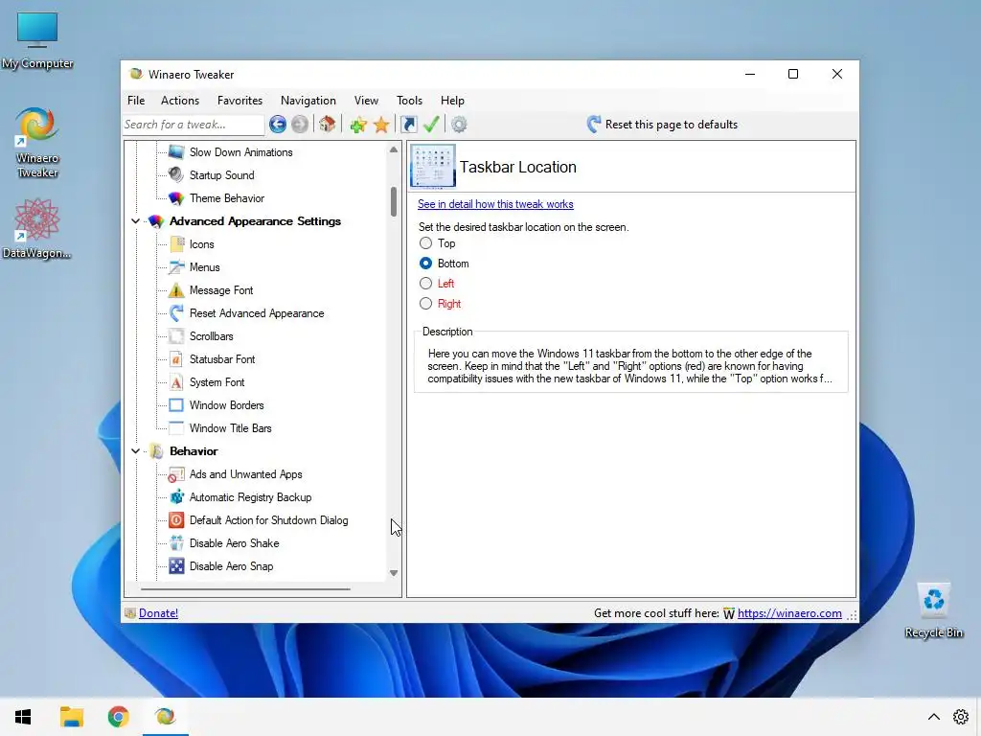Click the Slow Down Animations icon
The height and width of the screenshot is (736, 981).
(x=176, y=152)
